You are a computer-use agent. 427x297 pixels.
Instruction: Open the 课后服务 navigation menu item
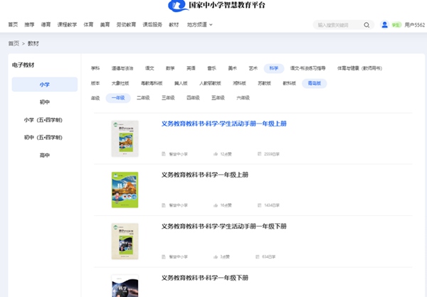click(152, 25)
